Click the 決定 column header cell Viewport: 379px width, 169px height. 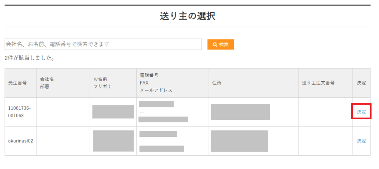click(x=361, y=83)
